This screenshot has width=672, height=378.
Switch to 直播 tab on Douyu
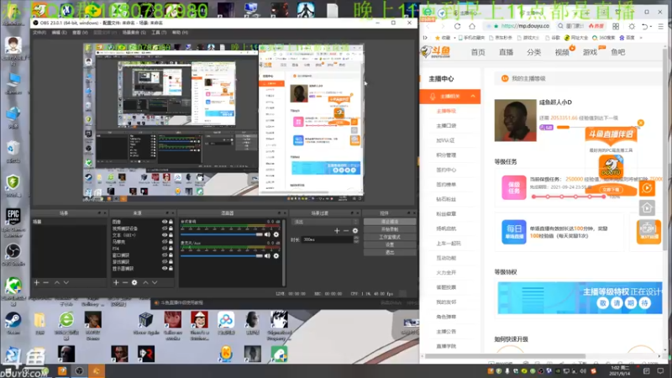click(x=506, y=52)
